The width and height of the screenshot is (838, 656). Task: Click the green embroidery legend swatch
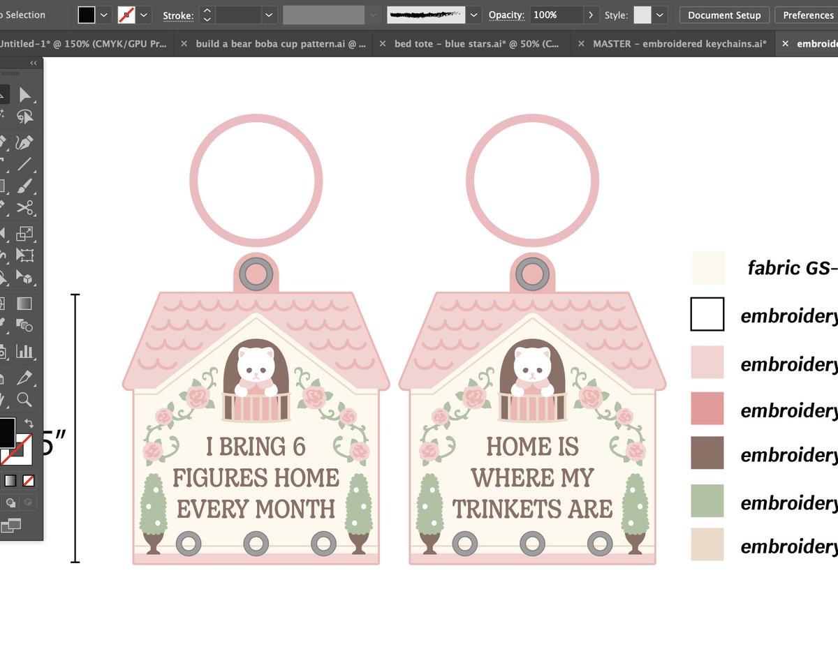707,500
